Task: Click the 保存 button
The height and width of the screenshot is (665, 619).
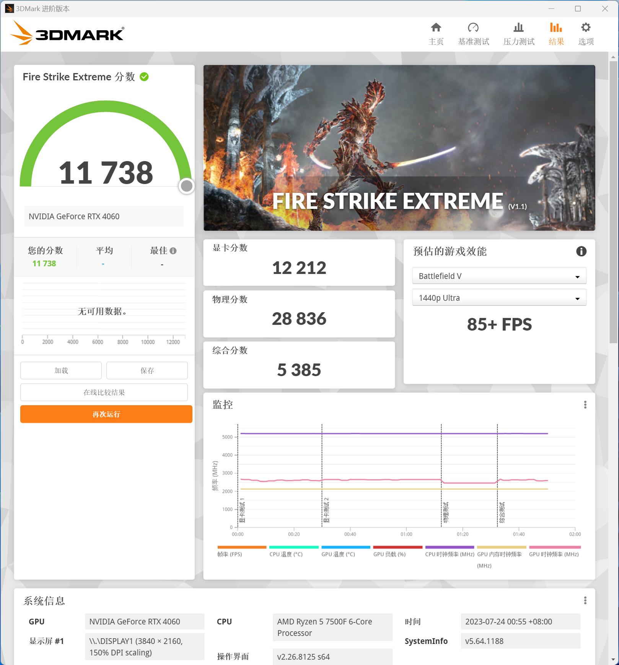Action: click(147, 370)
